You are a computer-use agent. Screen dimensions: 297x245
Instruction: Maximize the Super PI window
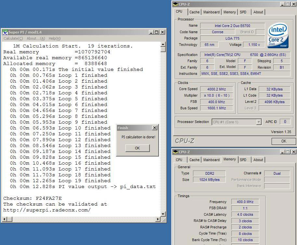tap(156, 32)
